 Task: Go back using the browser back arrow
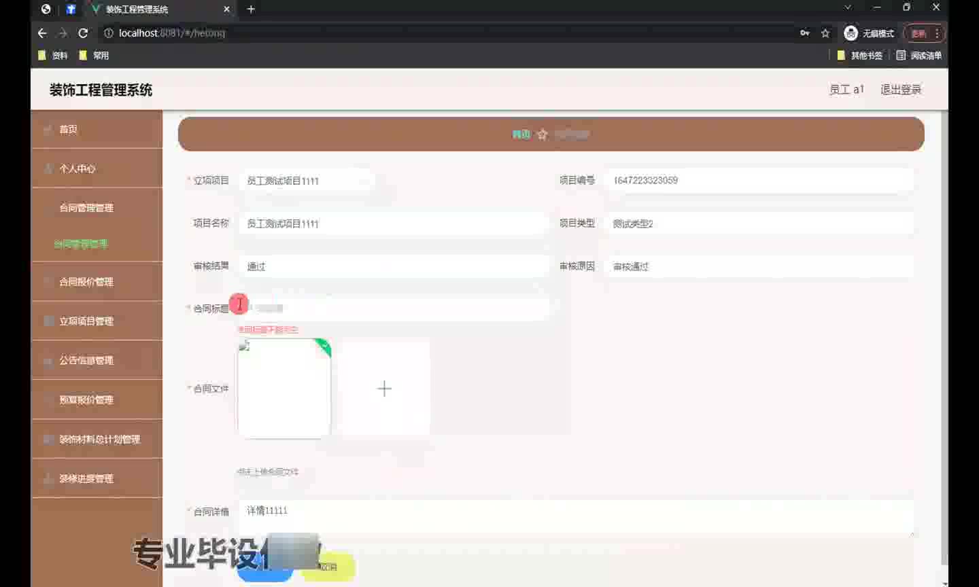point(42,33)
